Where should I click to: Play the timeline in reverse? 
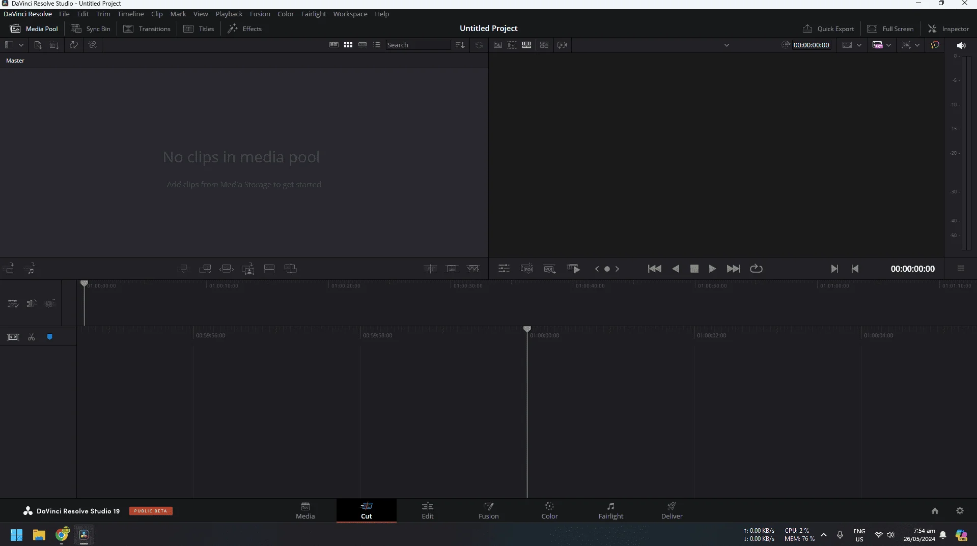click(676, 269)
